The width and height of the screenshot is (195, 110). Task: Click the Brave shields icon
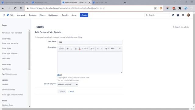point(161,8)
